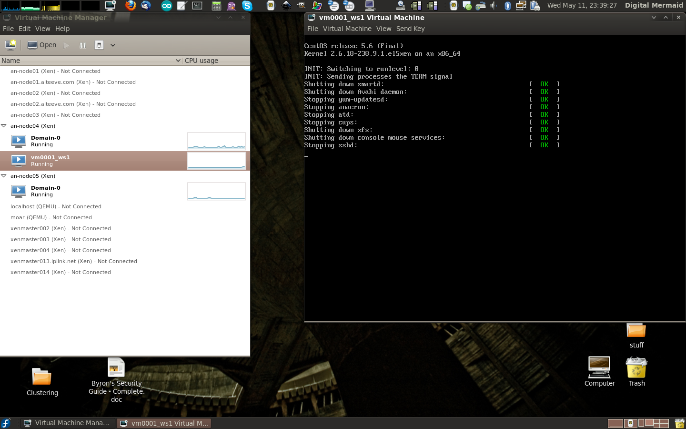Click an-node05 Domain-0 CPU usage graph

pos(216,191)
